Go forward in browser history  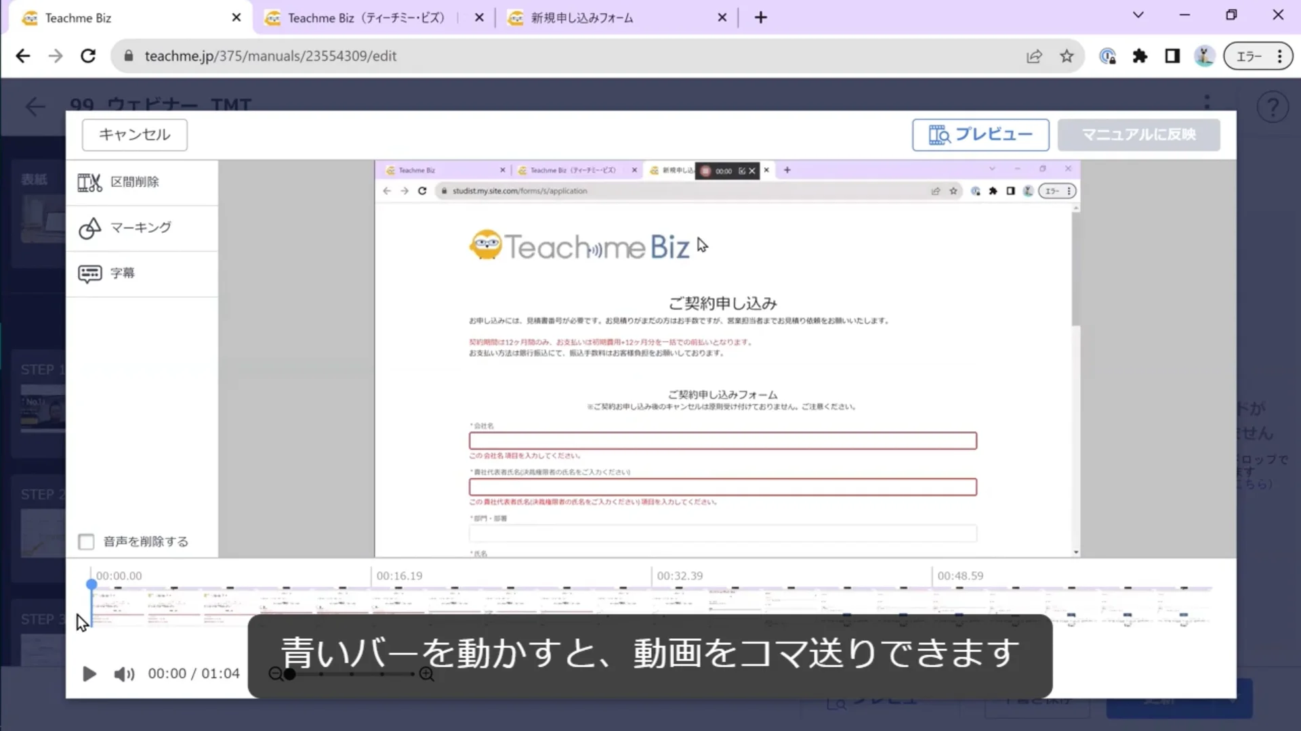point(56,56)
